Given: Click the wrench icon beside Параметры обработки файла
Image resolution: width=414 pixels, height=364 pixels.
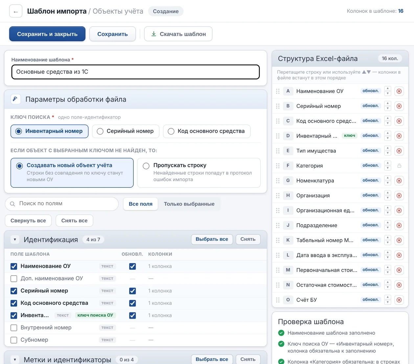Looking at the screenshot, I should (x=15, y=99).
